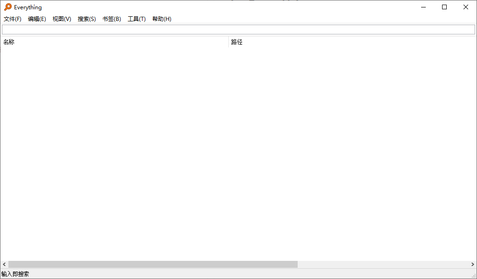Open the 编辑(E) menu
The width and height of the screenshot is (477, 279).
(37, 19)
